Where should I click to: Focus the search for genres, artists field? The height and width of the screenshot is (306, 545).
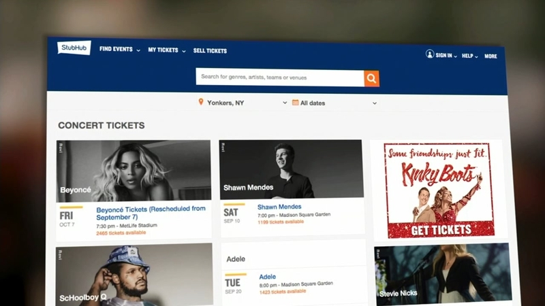[x=280, y=78]
